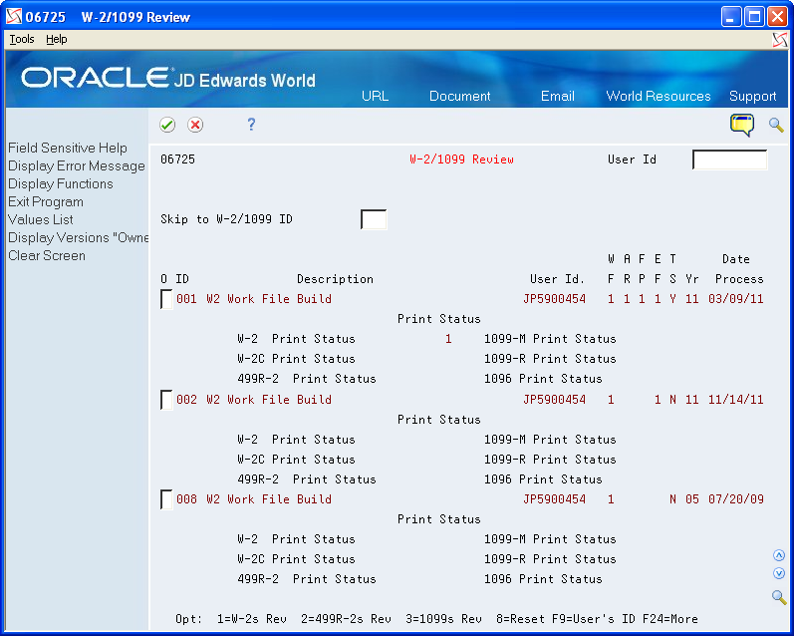Click year value 05 in row 008
This screenshot has height=636, width=794.
click(692, 499)
